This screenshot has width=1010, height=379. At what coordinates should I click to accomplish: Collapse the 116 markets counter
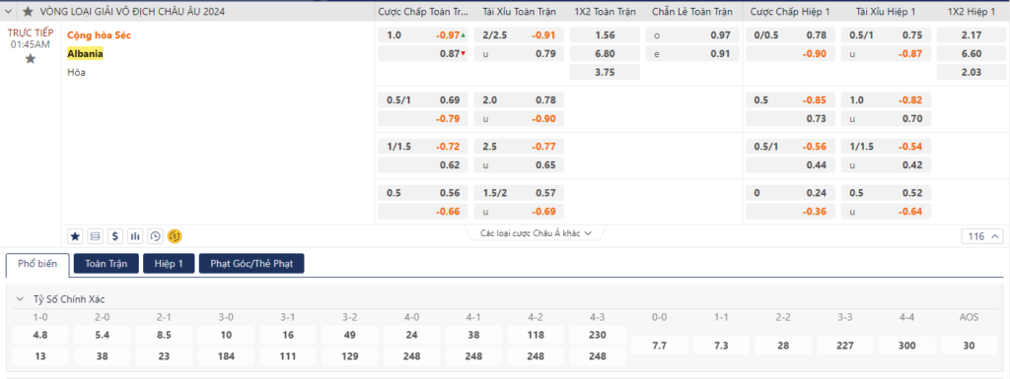[981, 236]
